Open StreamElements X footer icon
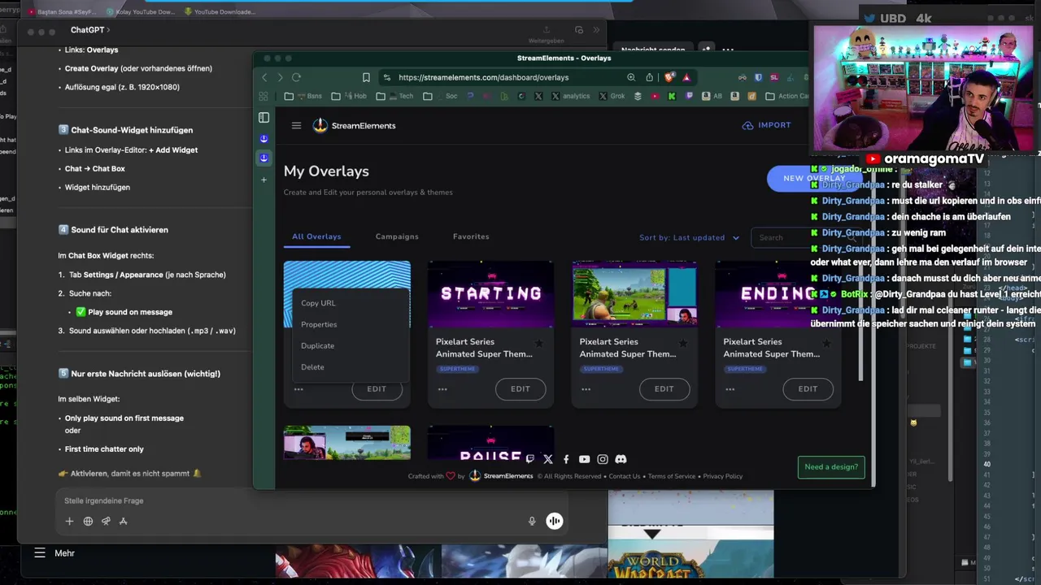The width and height of the screenshot is (1041, 585). click(x=548, y=459)
